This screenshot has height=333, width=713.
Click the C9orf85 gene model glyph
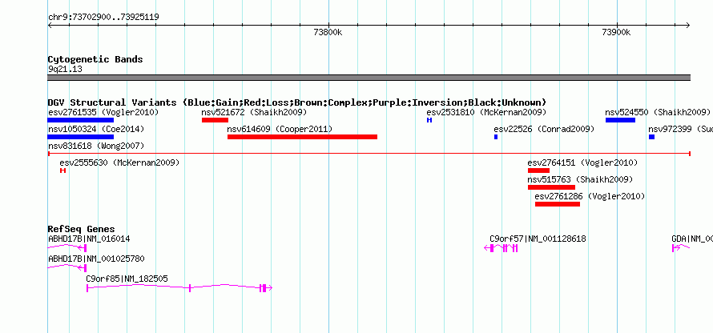point(179,287)
